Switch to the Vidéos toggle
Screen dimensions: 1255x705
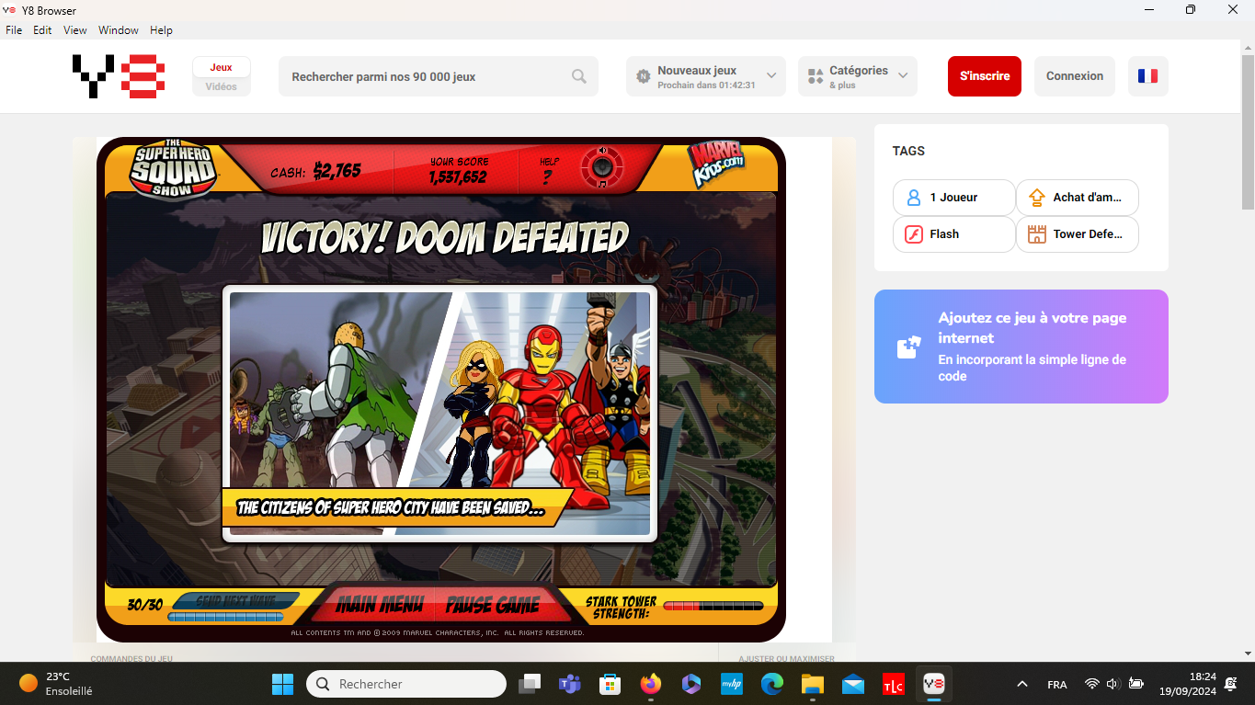pyautogui.click(x=221, y=86)
